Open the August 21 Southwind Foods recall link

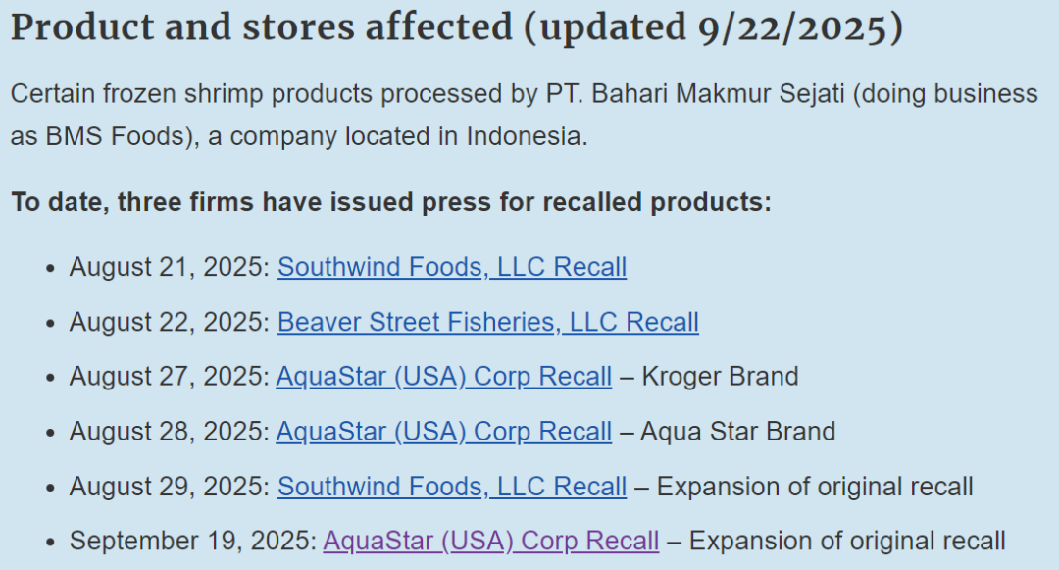pyautogui.click(x=452, y=267)
